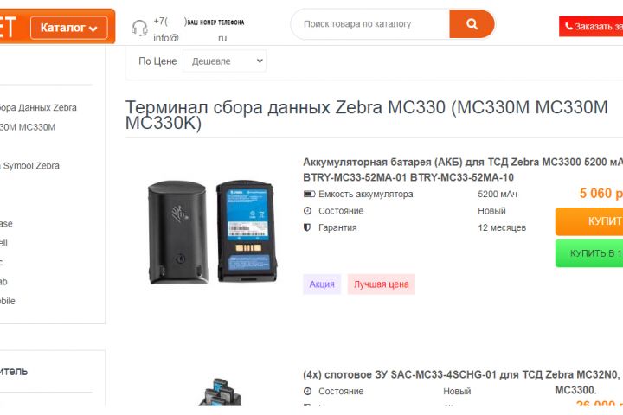Click the battery capacity icon
Screen dimensions: 623x415
pyautogui.click(x=309, y=195)
